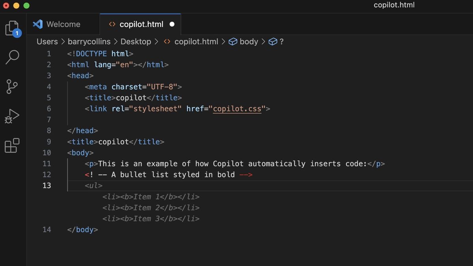Expand the Desktop breadcrumb folder

tap(136, 42)
